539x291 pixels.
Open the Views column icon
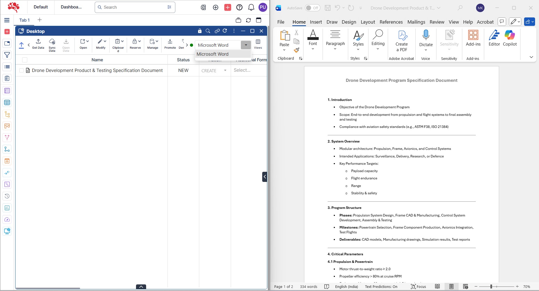[258, 42]
